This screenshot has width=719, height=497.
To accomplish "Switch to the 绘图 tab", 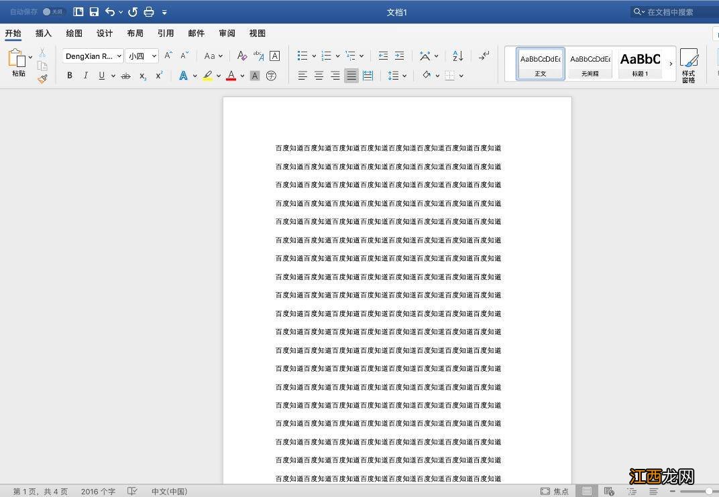I will pyautogui.click(x=74, y=33).
